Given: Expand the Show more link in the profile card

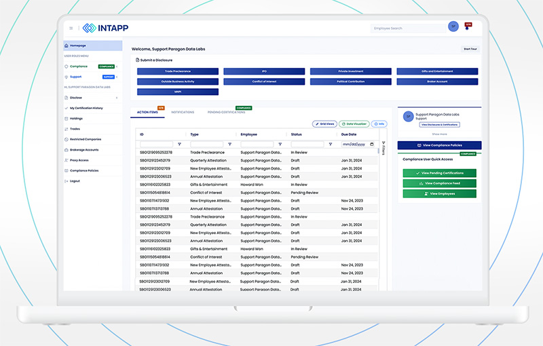Looking at the screenshot, I should point(439,134).
